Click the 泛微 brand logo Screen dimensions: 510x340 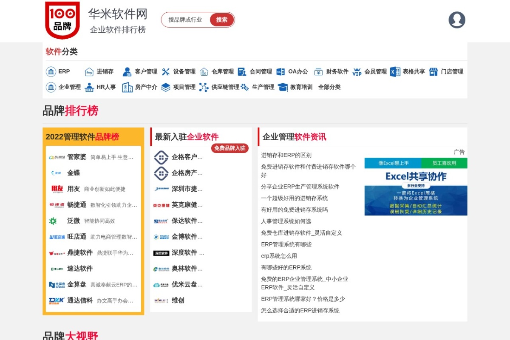click(53, 221)
